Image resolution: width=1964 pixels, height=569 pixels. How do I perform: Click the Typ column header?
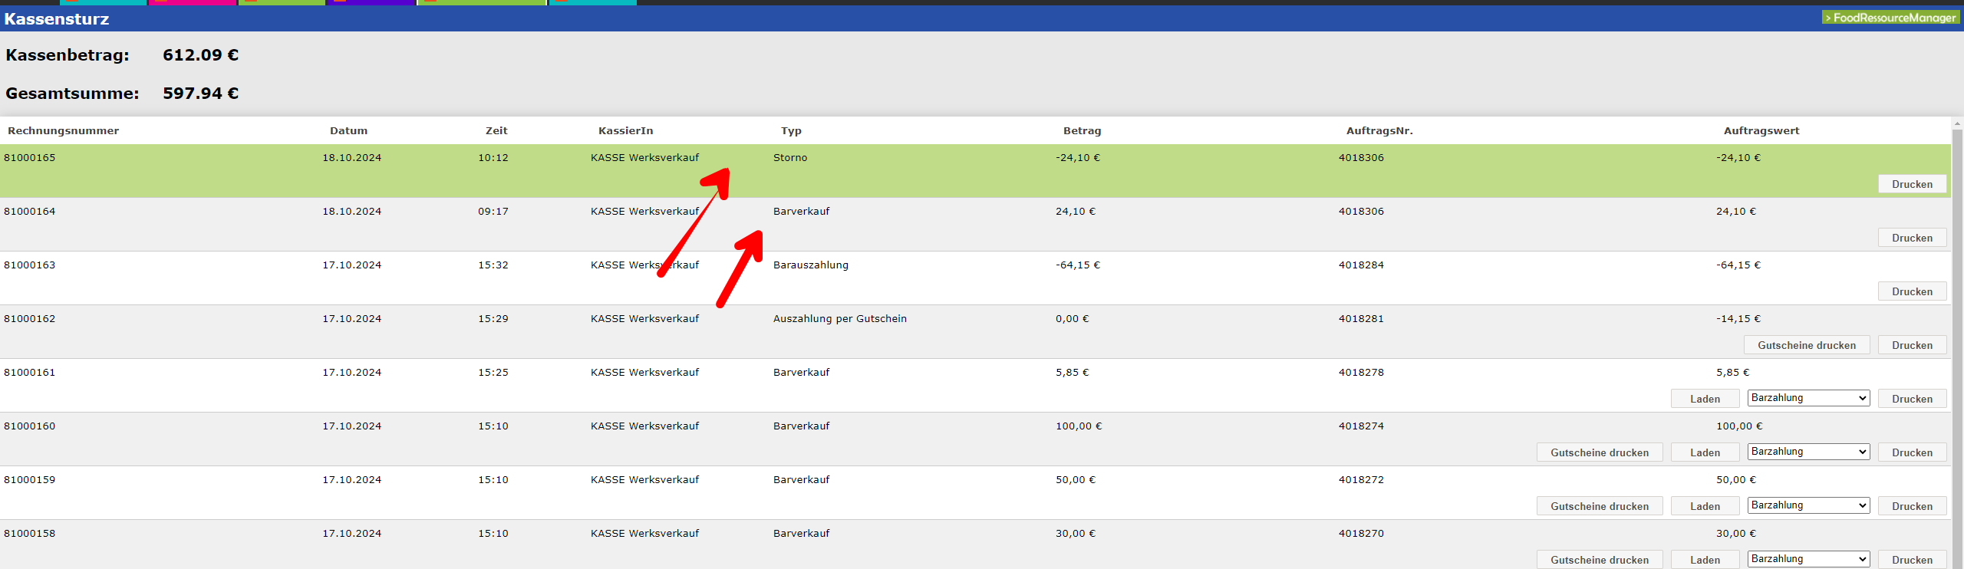coord(791,130)
